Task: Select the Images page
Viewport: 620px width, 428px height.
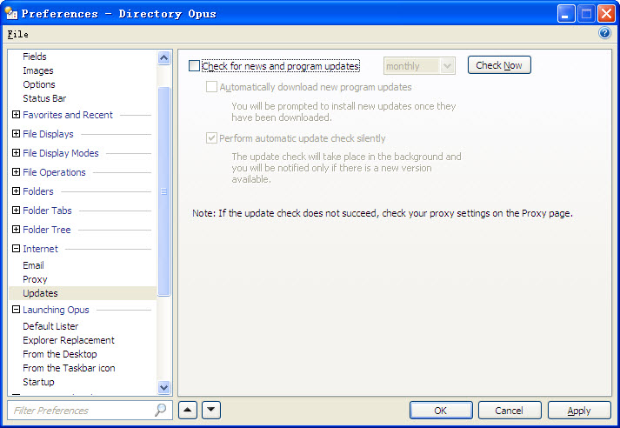Action: pyautogui.click(x=38, y=70)
